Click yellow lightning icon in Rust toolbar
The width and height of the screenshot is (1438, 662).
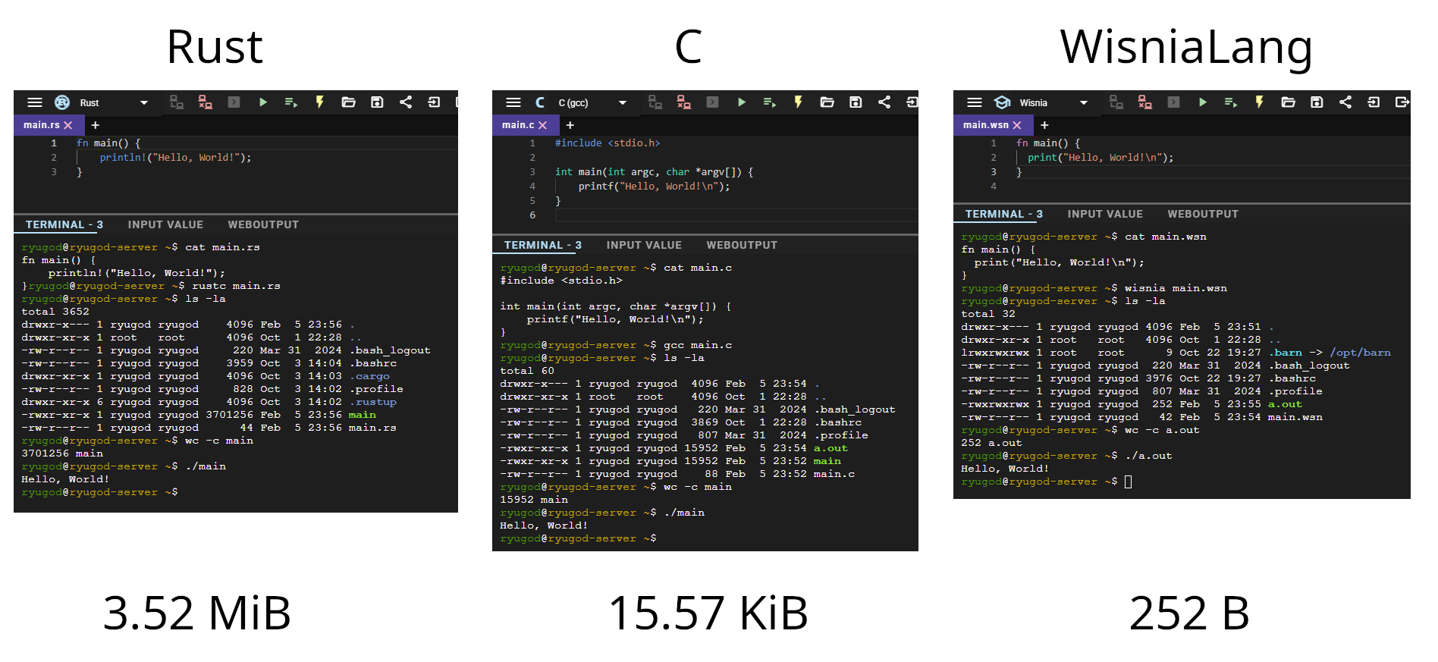[x=319, y=102]
